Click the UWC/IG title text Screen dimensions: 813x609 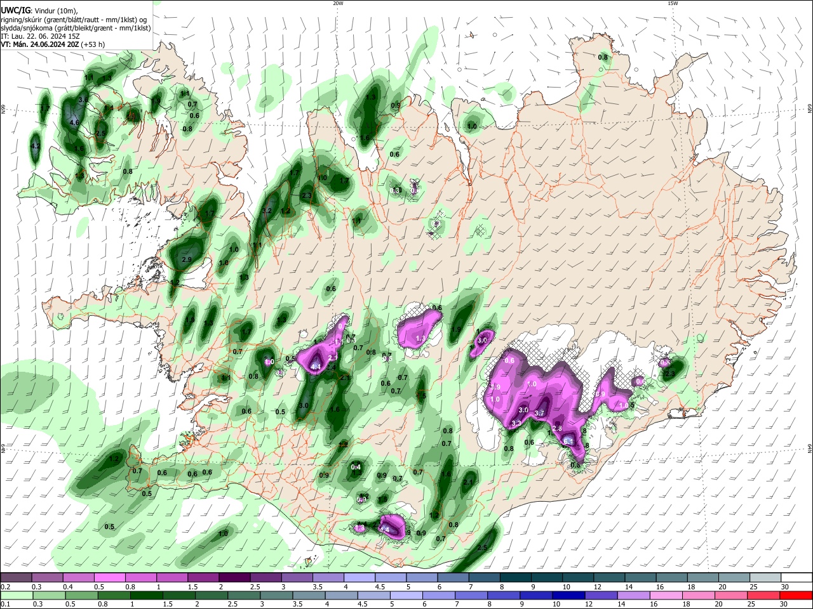[x=15, y=11]
